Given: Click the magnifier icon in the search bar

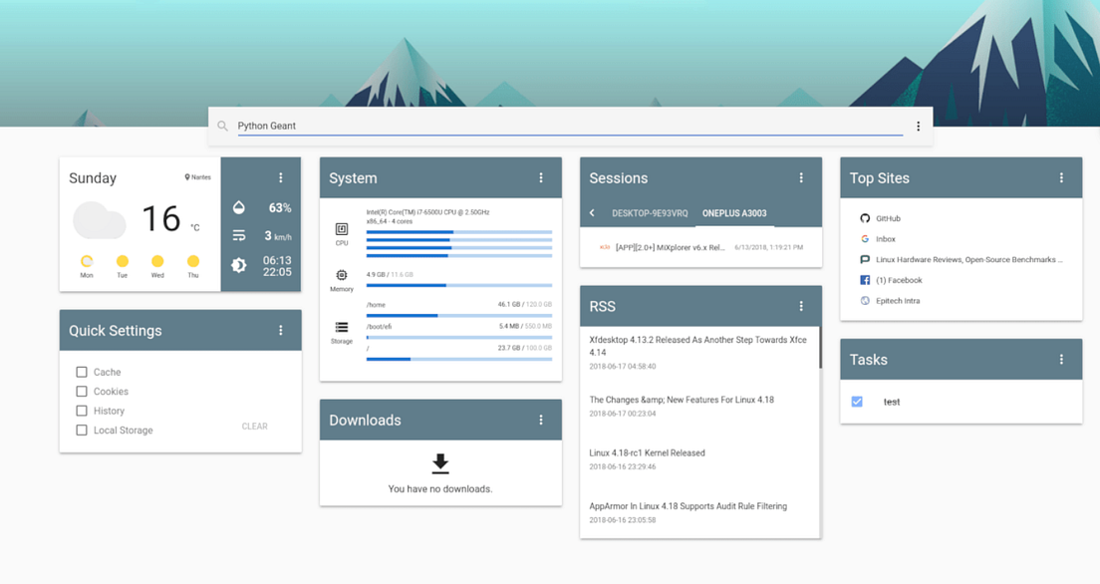Looking at the screenshot, I should coord(223,126).
